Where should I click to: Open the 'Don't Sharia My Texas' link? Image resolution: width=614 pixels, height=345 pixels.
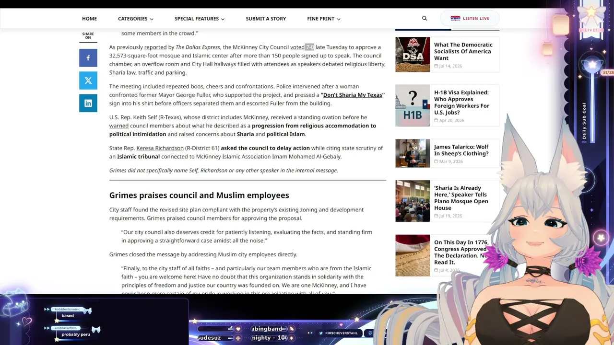tap(353, 95)
